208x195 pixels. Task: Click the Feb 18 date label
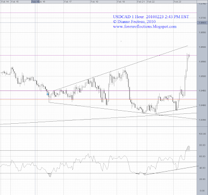95,2
